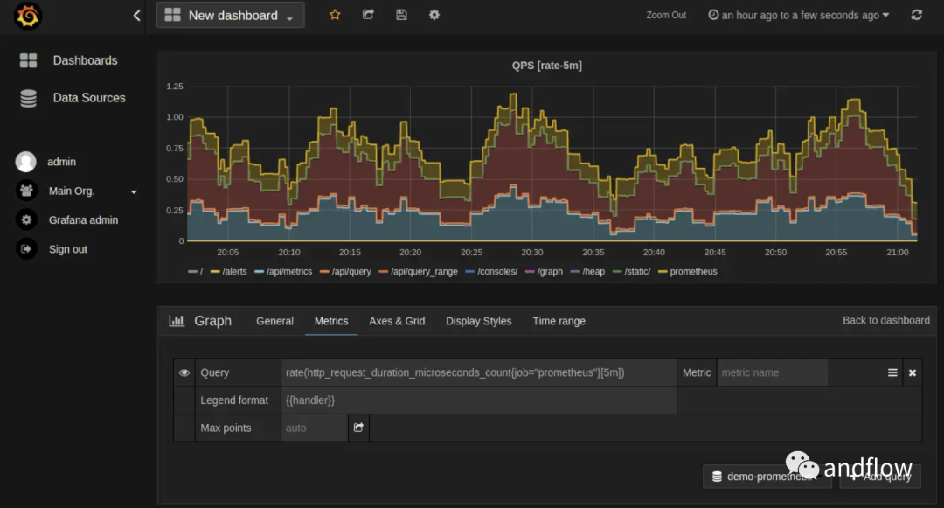
Task: Click the share dashboard icon
Action: (x=368, y=15)
